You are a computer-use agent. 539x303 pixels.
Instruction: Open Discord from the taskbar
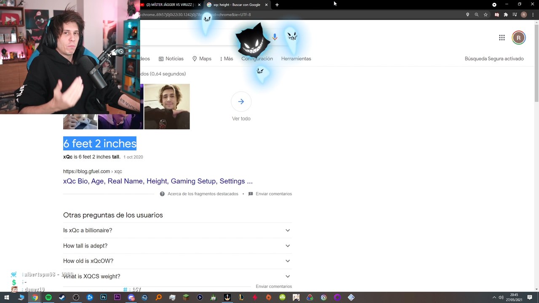click(x=131, y=298)
